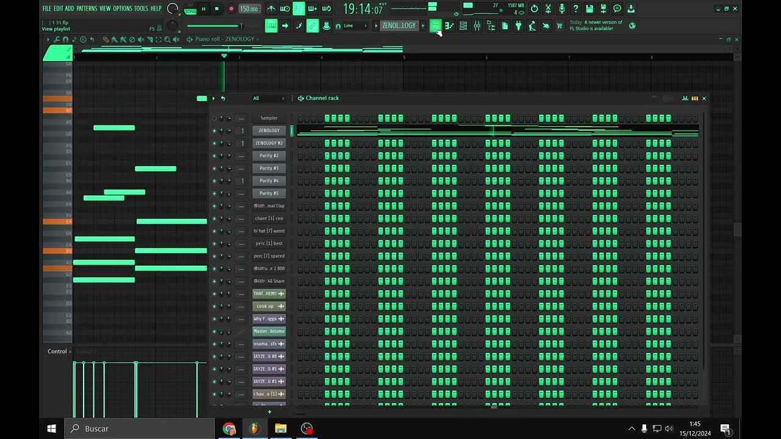This screenshot has height=439, width=781.
Task: Open the shopping cart content library
Action: (560, 26)
